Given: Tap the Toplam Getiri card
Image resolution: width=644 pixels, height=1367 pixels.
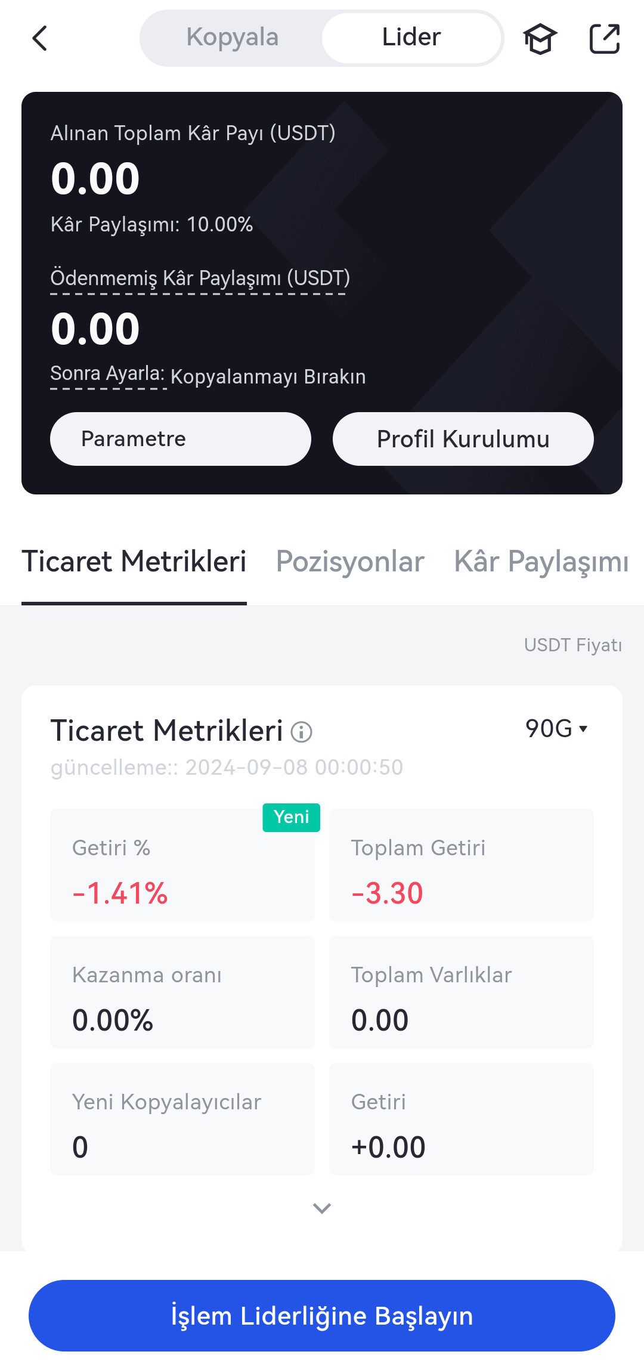Looking at the screenshot, I should tap(461, 865).
